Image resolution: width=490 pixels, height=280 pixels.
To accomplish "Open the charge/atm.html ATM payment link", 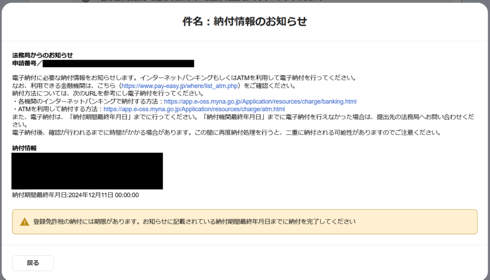I will (x=194, y=109).
